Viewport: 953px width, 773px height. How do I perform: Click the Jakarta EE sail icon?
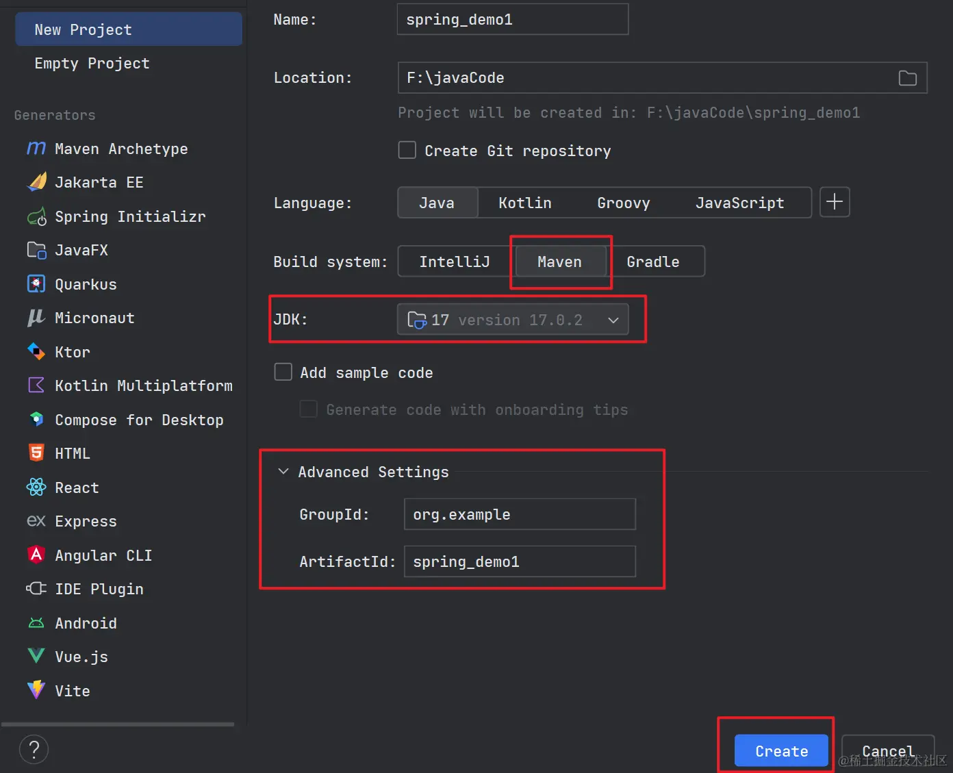point(36,182)
